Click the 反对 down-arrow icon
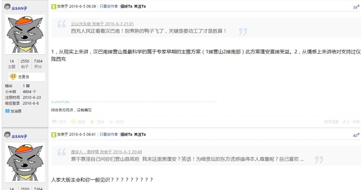The image size is (361, 190). pos(111,122)
